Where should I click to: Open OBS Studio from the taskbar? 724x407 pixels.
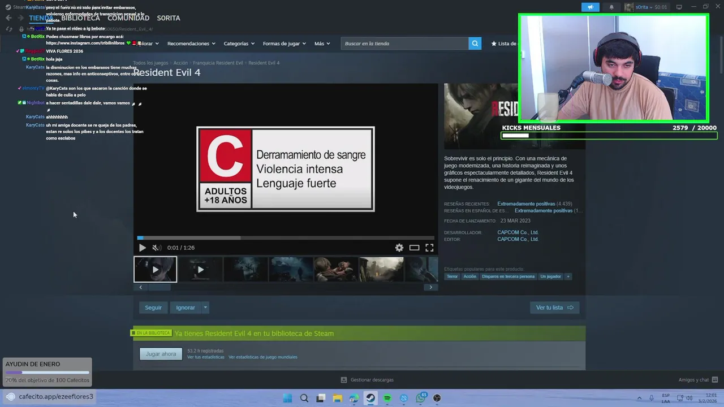tap(437, 398)
